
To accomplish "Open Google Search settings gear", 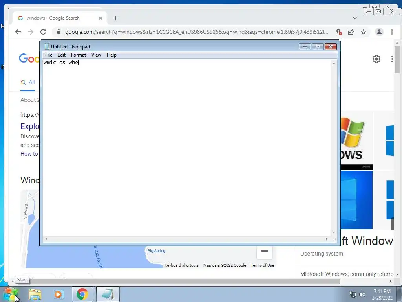I will tap(376, 59).
